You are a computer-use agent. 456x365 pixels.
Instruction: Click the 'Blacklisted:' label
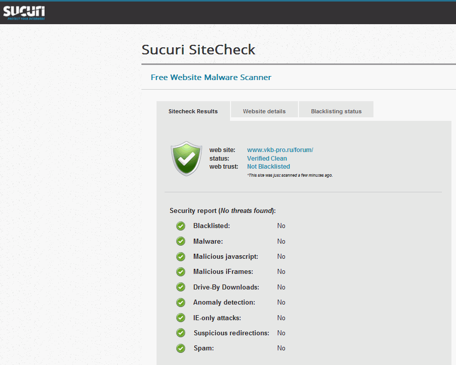(x=211, y=226)
